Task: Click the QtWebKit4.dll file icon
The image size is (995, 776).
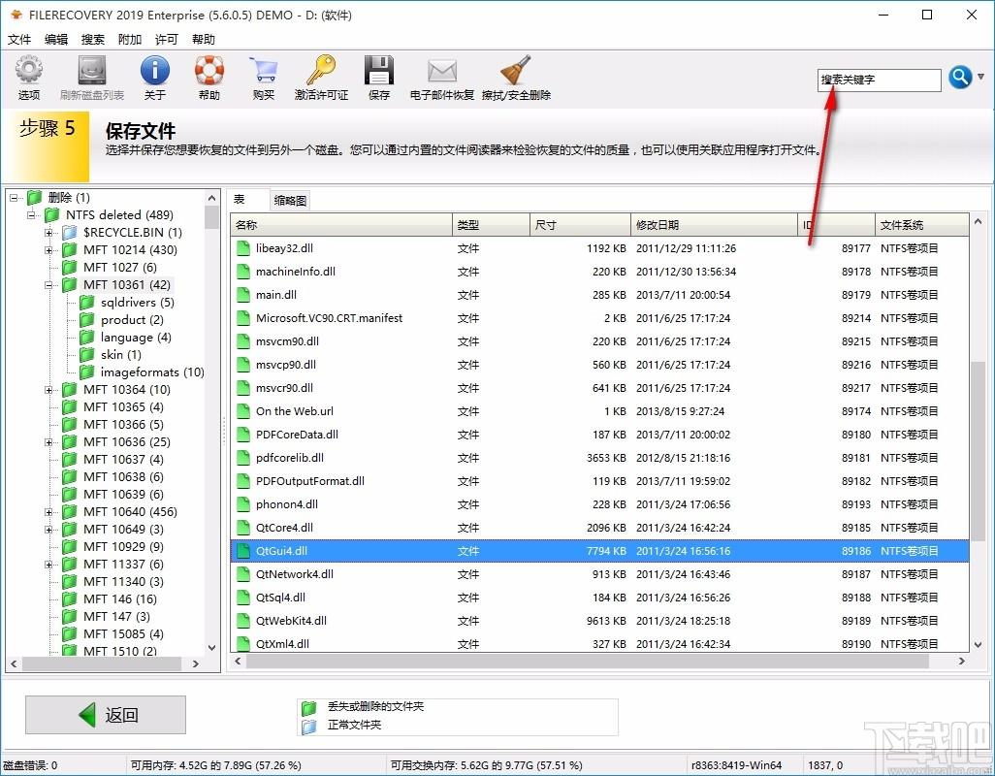Action: click(243, 621)
